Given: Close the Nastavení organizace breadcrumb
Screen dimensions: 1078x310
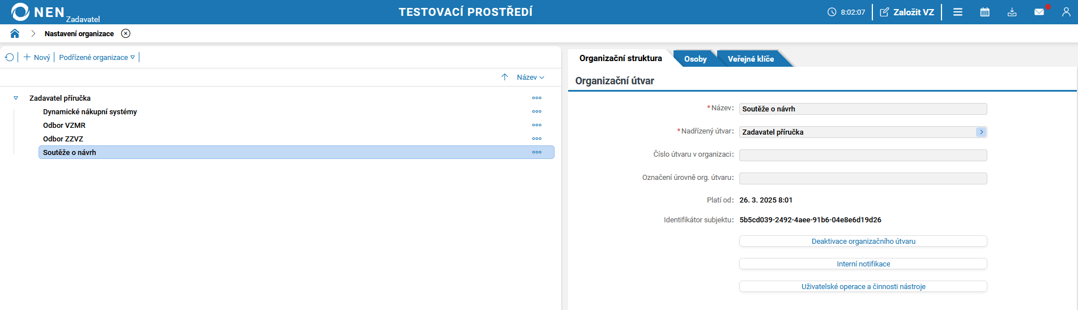Looking at the screenshot, I should pyautogui.click(x=126, y=33).
